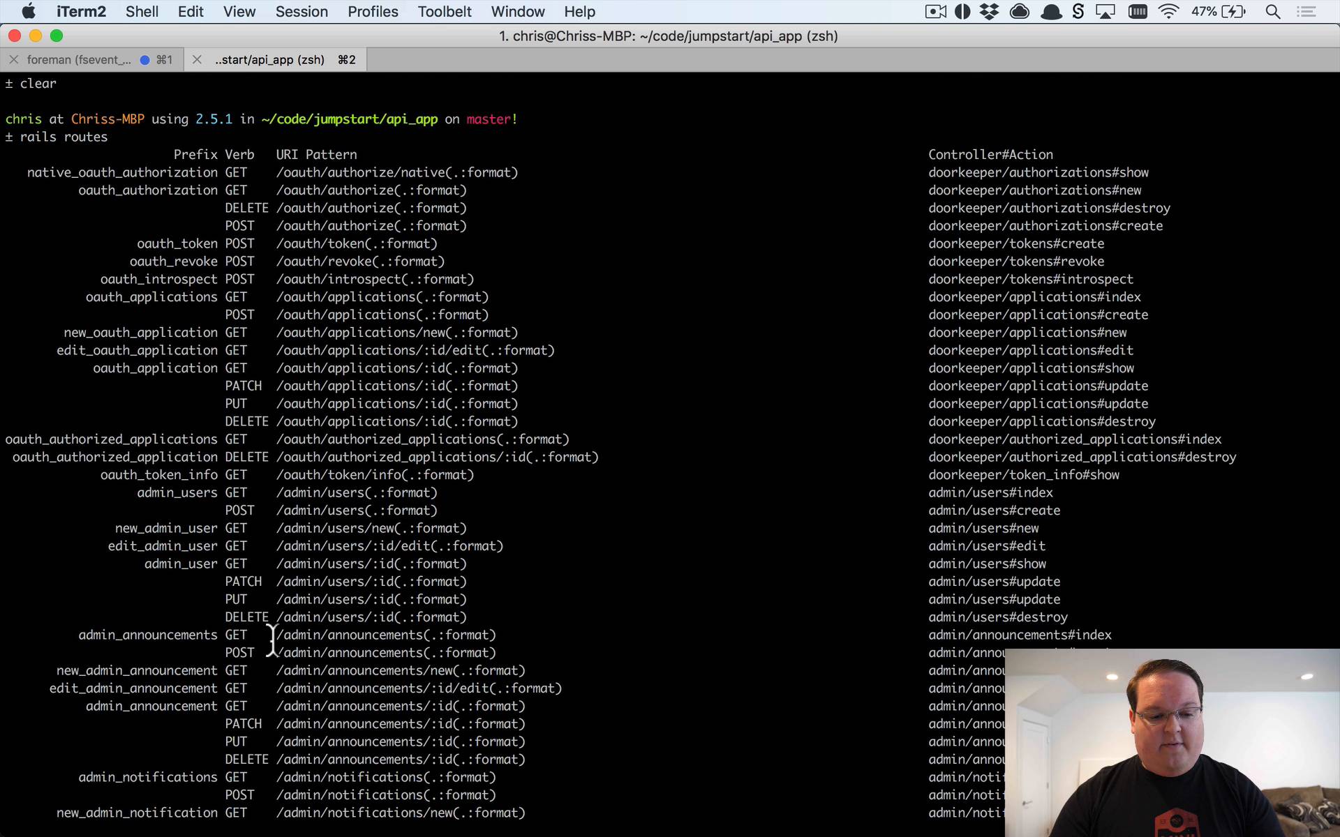1340x837 pixels.
Task: Open the battery 47% status menu
Action: click(x=1219, y=12)
